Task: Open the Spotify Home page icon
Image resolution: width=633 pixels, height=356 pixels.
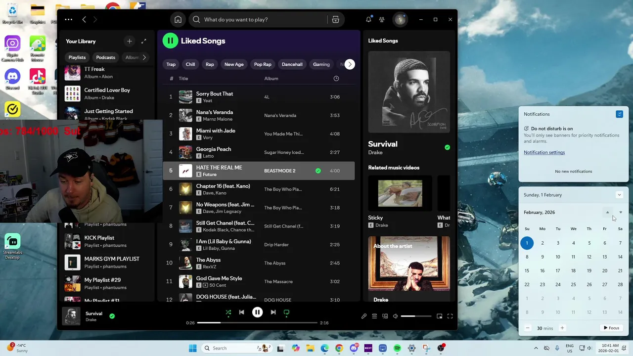Action: tap(178, 20)
